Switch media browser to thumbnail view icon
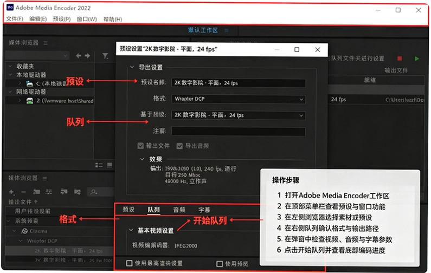 pyautogui.click(x=110, y=165)
